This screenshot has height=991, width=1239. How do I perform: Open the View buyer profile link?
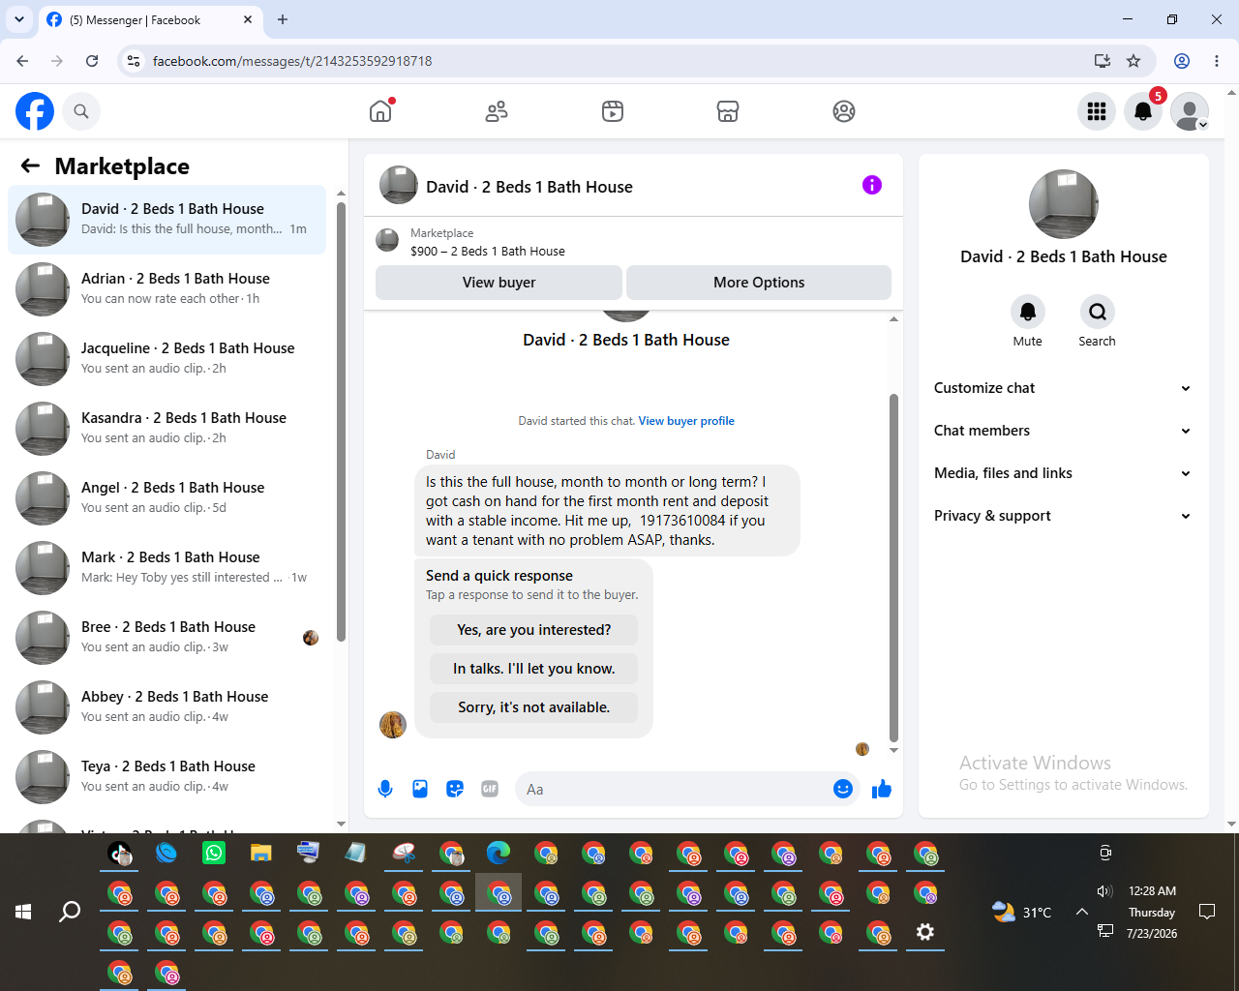pos(686,421)
